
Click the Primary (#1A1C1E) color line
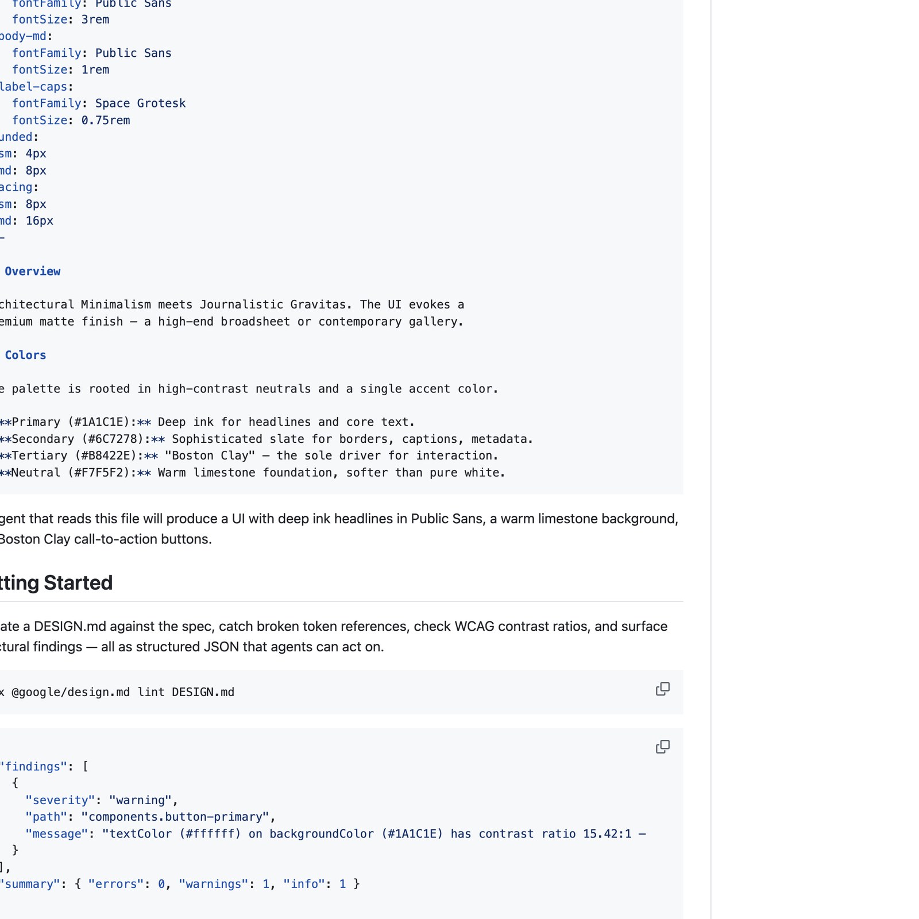pos(207,422)
